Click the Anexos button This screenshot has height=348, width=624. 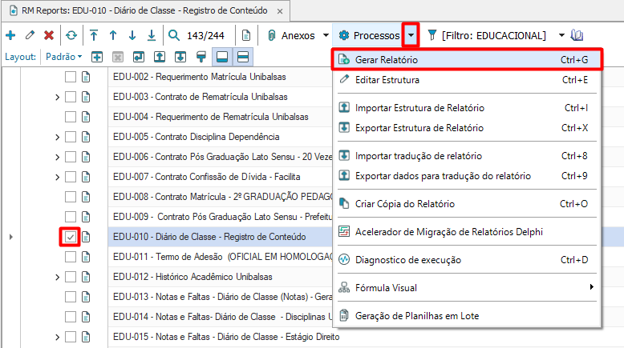point(298,35)
